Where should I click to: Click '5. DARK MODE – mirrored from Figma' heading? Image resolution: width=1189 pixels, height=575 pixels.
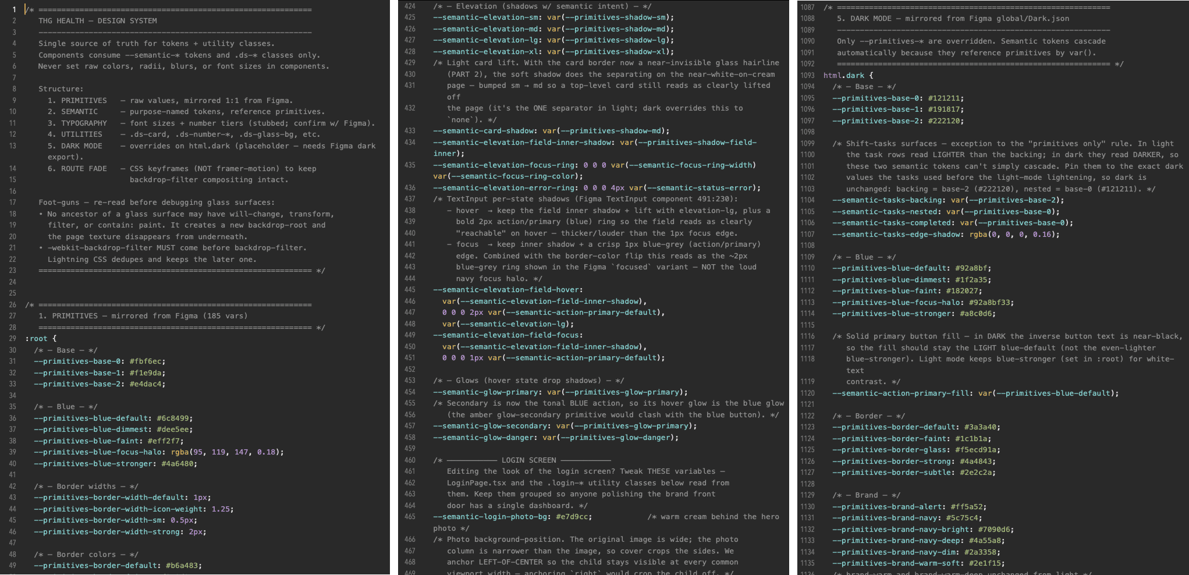tap(953, 19)
